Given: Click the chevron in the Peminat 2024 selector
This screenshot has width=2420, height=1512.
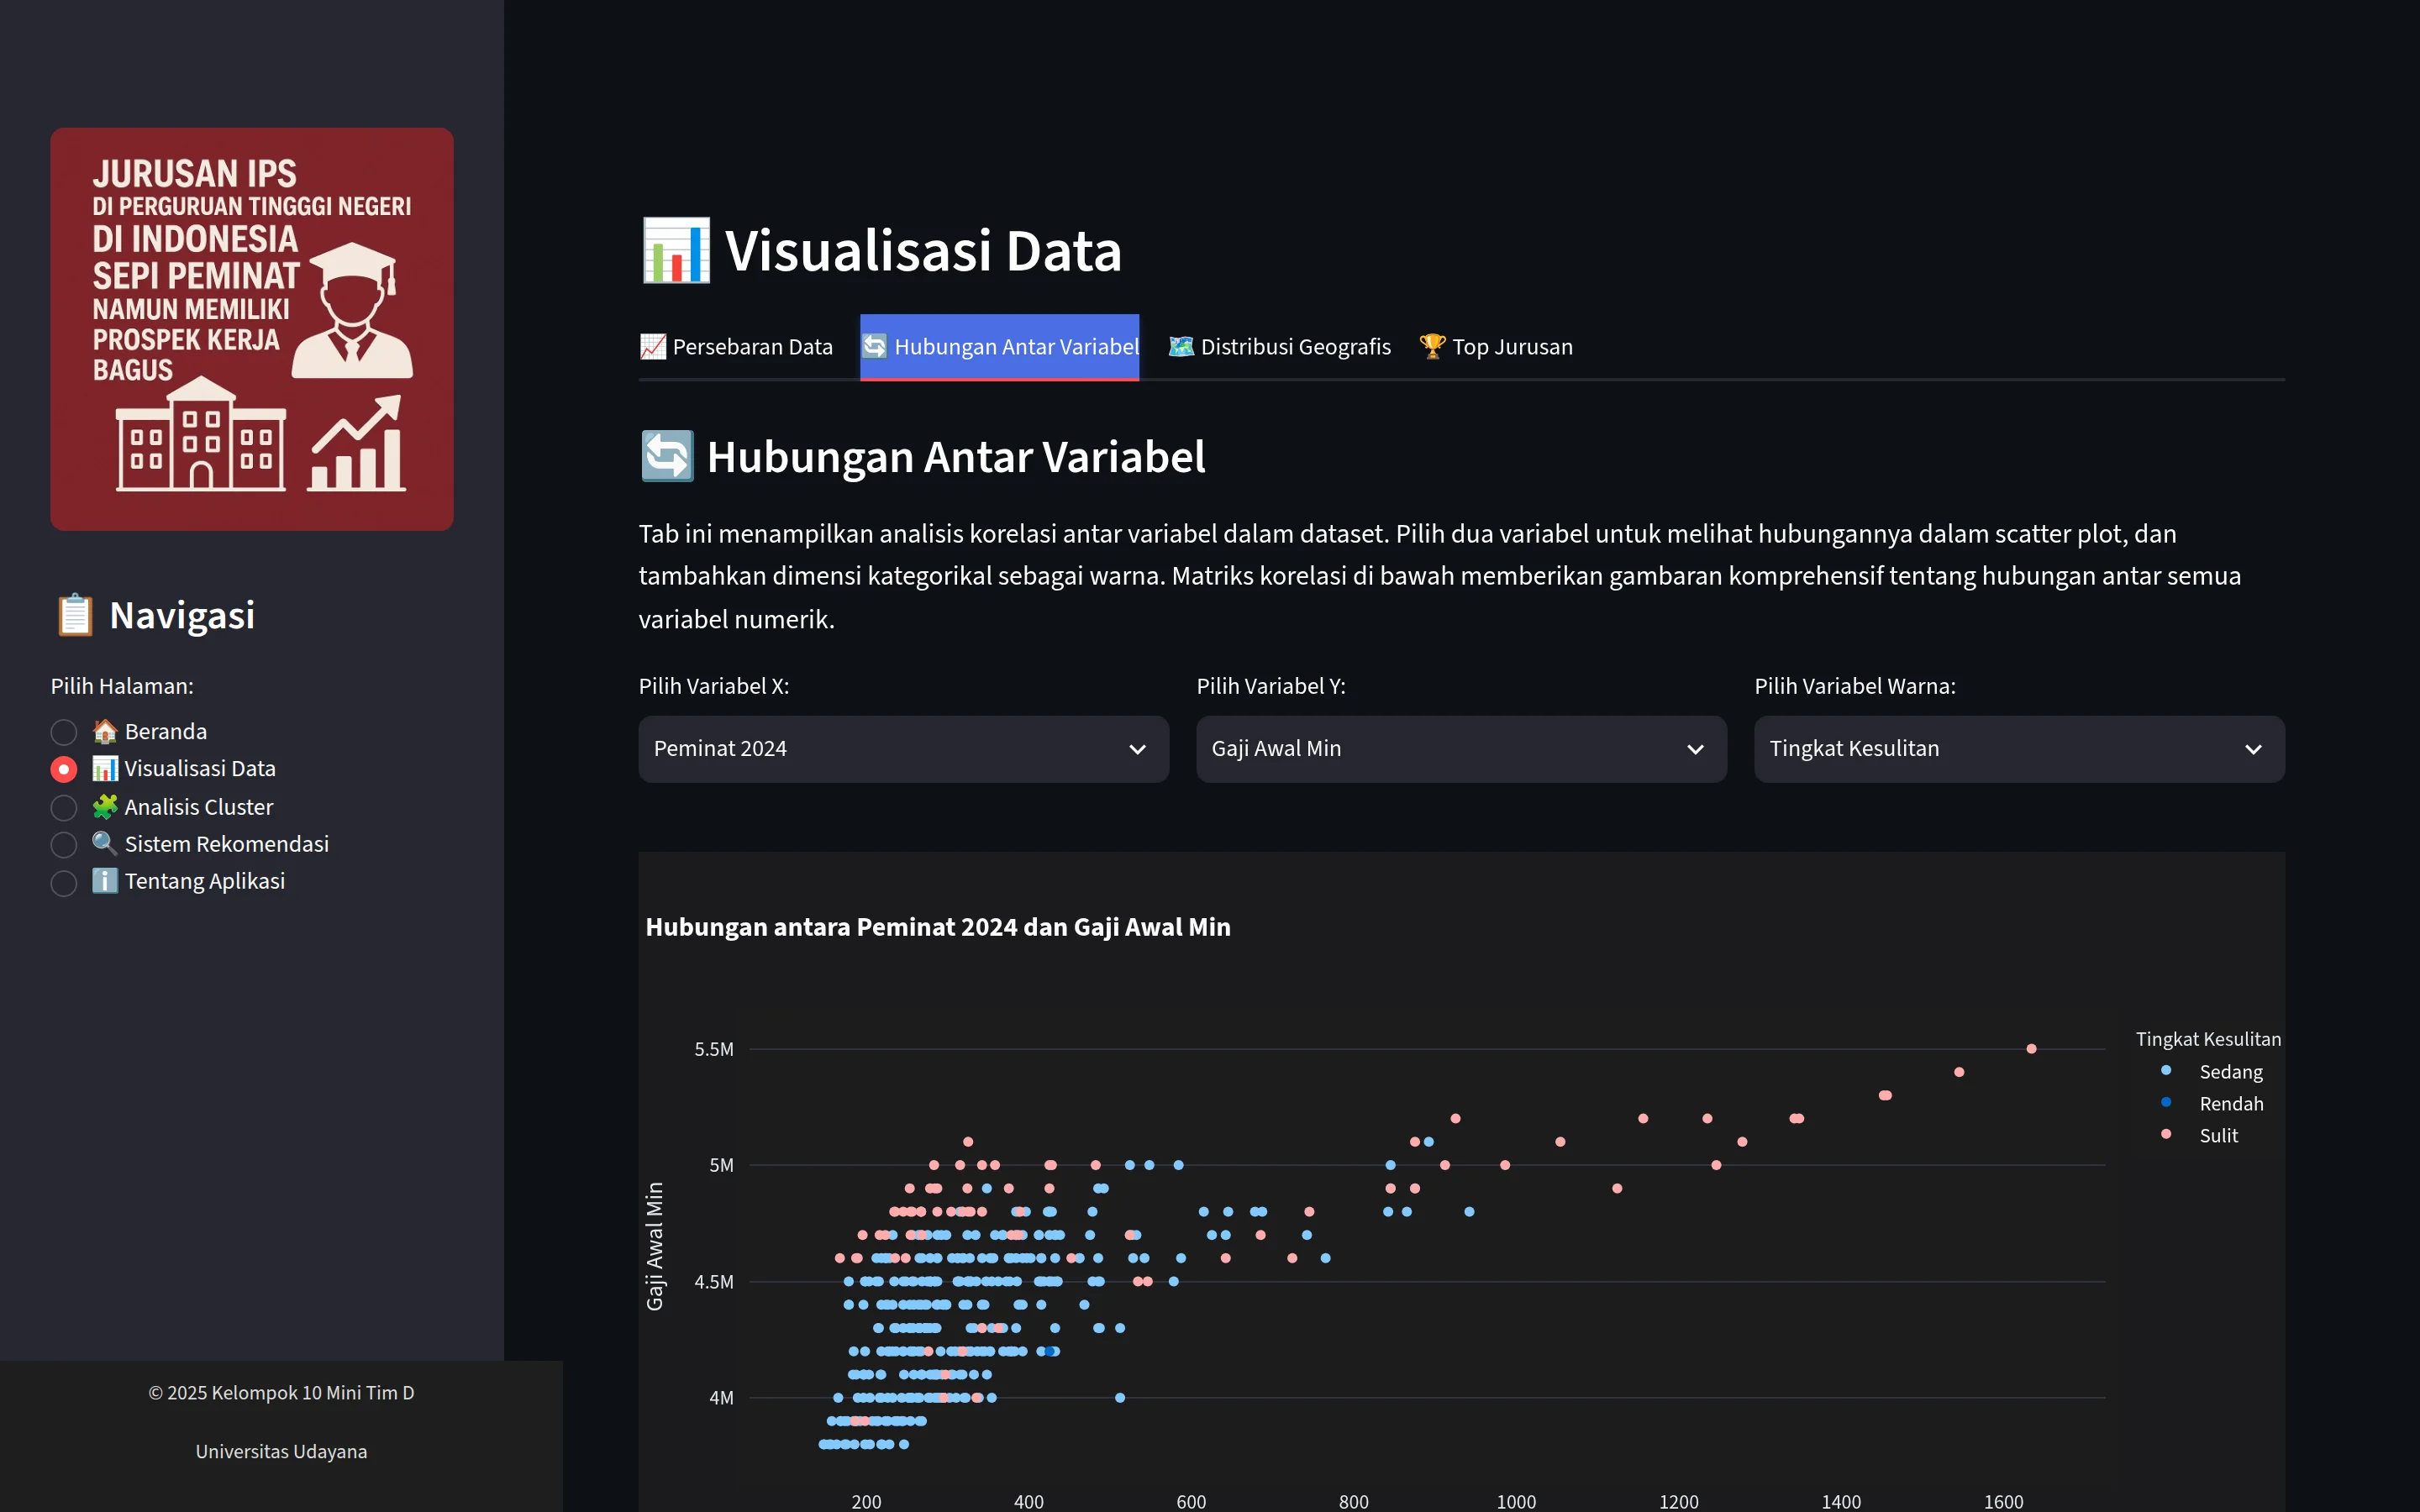Looking at the screenshot, I should pyautogui.click(x=1137, y=749).
